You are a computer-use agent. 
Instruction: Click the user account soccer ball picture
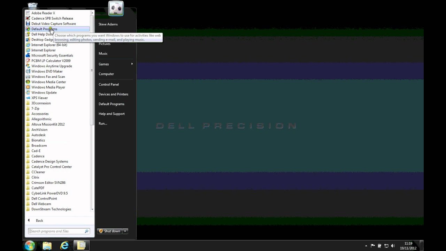pos(116,9)
